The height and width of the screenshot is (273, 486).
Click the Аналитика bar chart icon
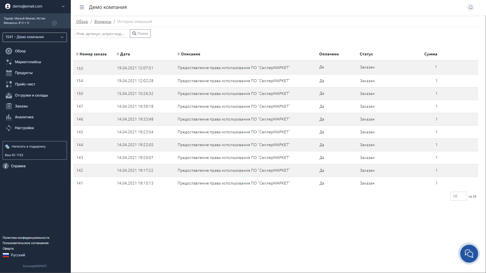click(9, 117)
